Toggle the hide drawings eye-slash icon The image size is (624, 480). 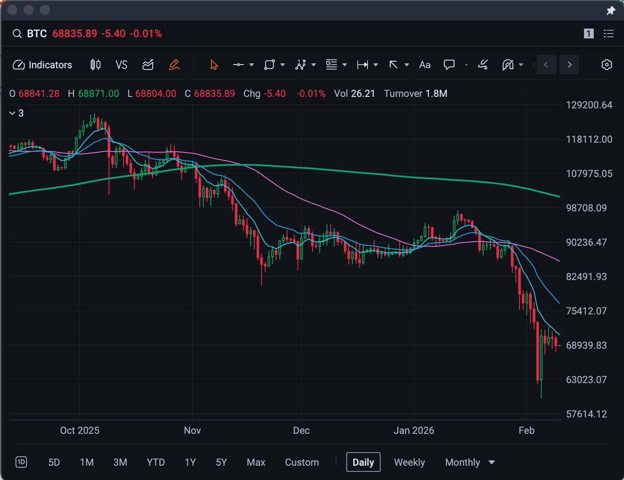[x=508, y=65]
